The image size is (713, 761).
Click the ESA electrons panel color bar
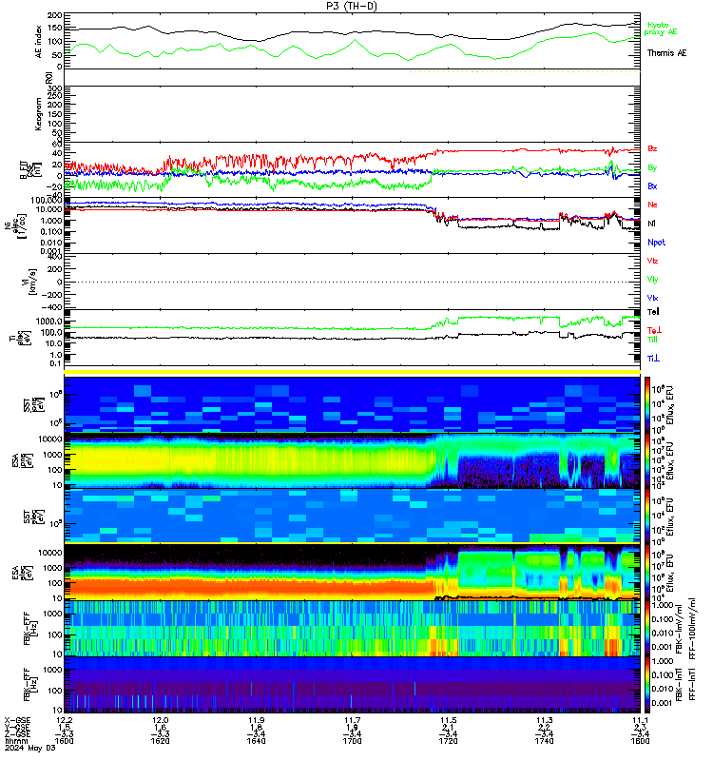647,573
